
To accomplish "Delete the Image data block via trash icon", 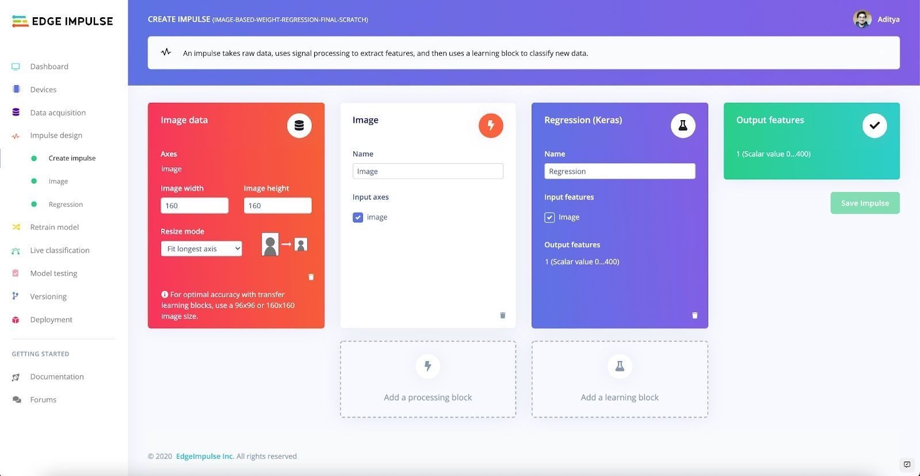I will 311,277.
